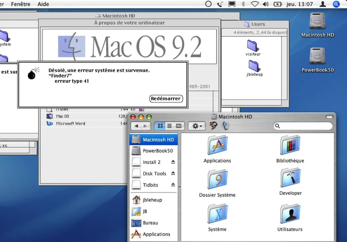The image size is (347, 242).
Task: Open the Fenêtre menu
Action: (x=21, y=4)
